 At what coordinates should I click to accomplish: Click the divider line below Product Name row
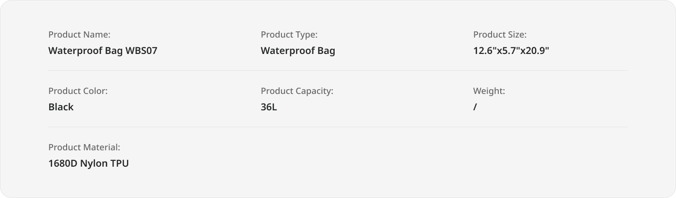pos(338,70)
